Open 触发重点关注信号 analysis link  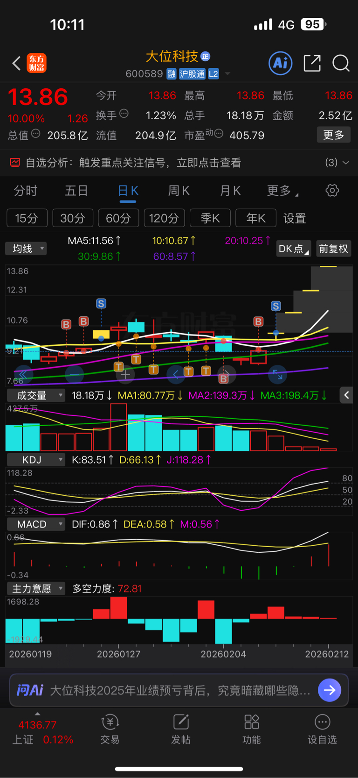point(160,163)
